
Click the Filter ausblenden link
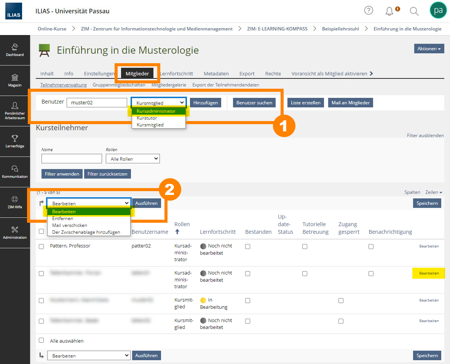tap(425, 135)
